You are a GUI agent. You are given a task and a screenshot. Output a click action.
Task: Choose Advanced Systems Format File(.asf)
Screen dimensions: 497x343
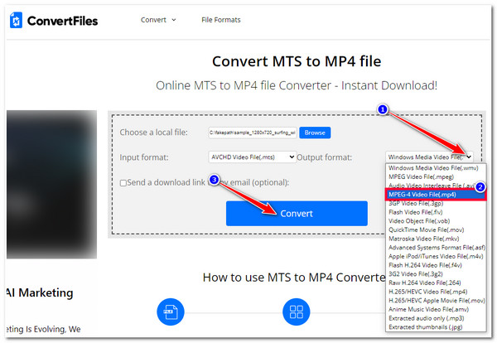click(x=437, y=248)
